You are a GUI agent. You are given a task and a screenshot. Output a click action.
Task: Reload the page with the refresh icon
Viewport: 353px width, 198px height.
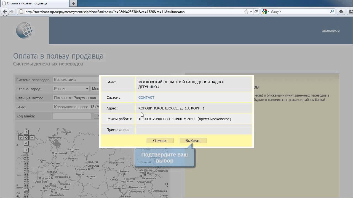[256, 12]
